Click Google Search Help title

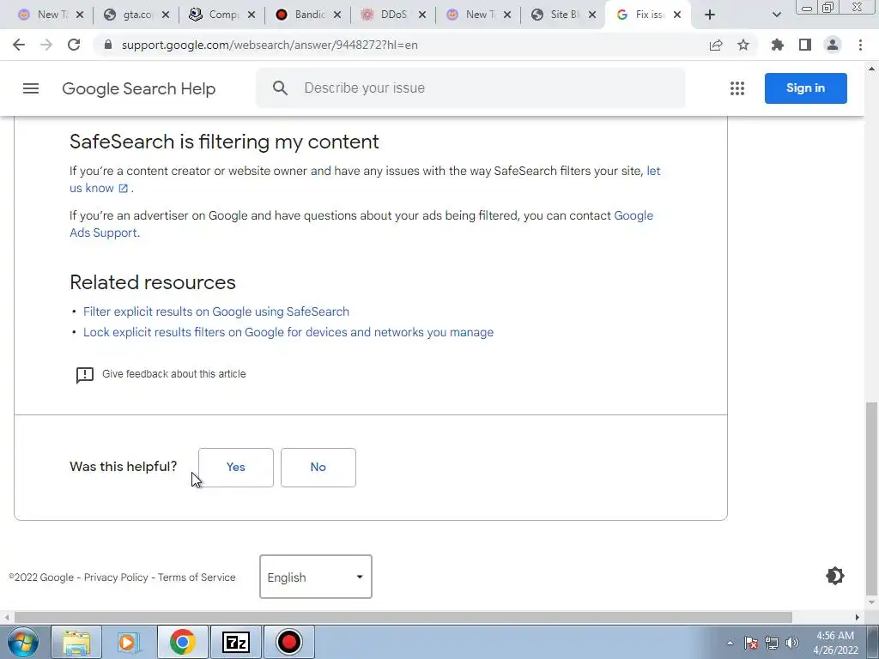pos(138,88)
